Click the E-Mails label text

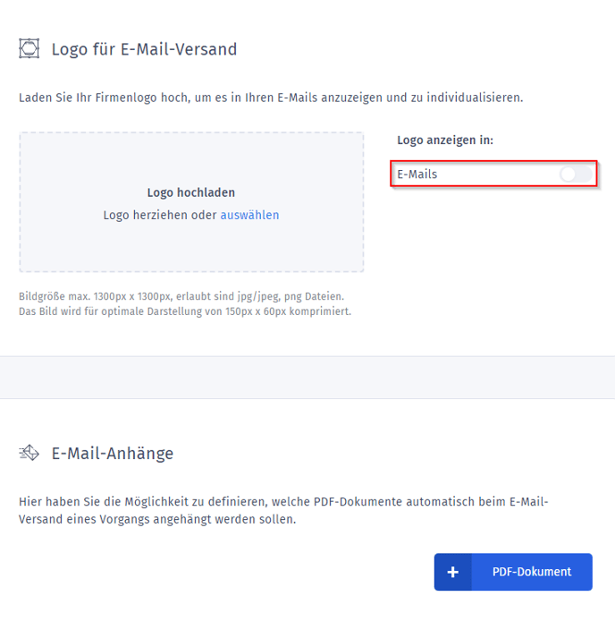coord(417,175)
